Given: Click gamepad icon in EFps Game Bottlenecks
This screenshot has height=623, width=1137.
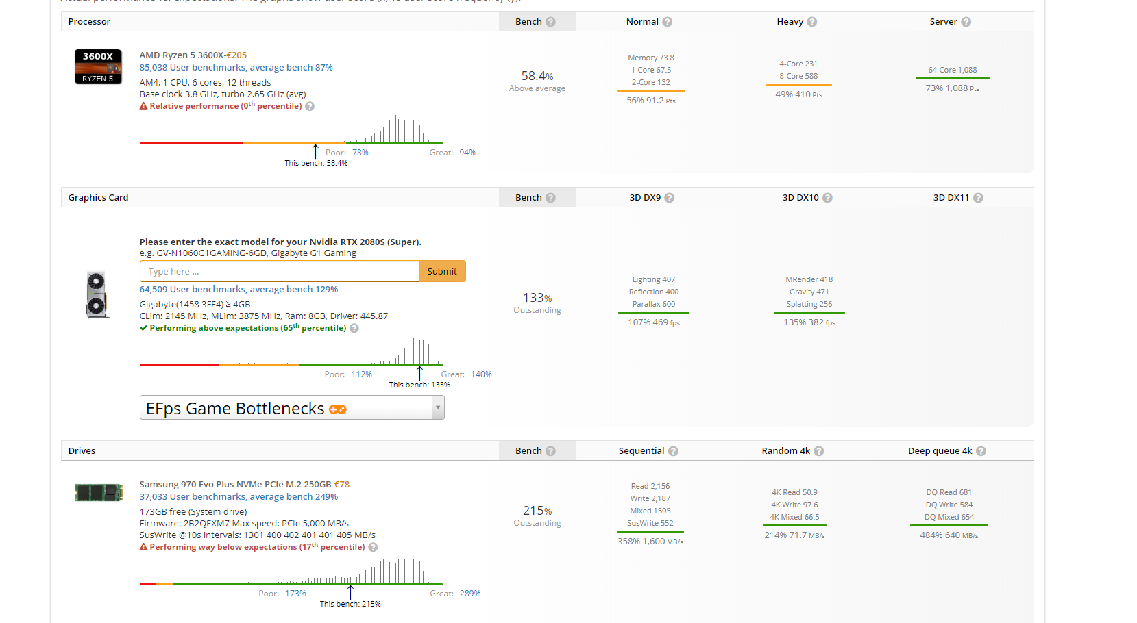Looking at the screenshot, I should pos(338,409).
